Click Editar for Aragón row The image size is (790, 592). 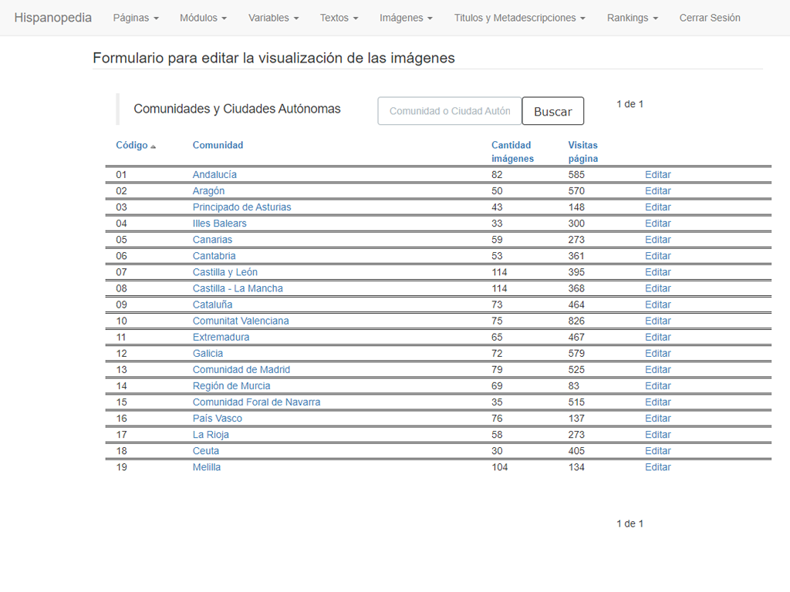pos(658,191)
